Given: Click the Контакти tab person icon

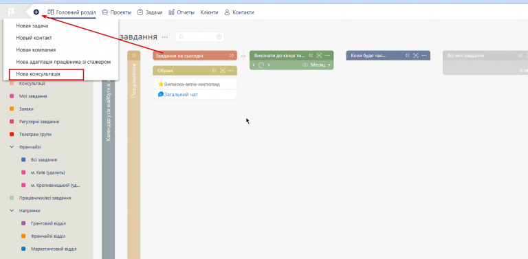Looking at the screenshot, I should (x=227, y=12).
